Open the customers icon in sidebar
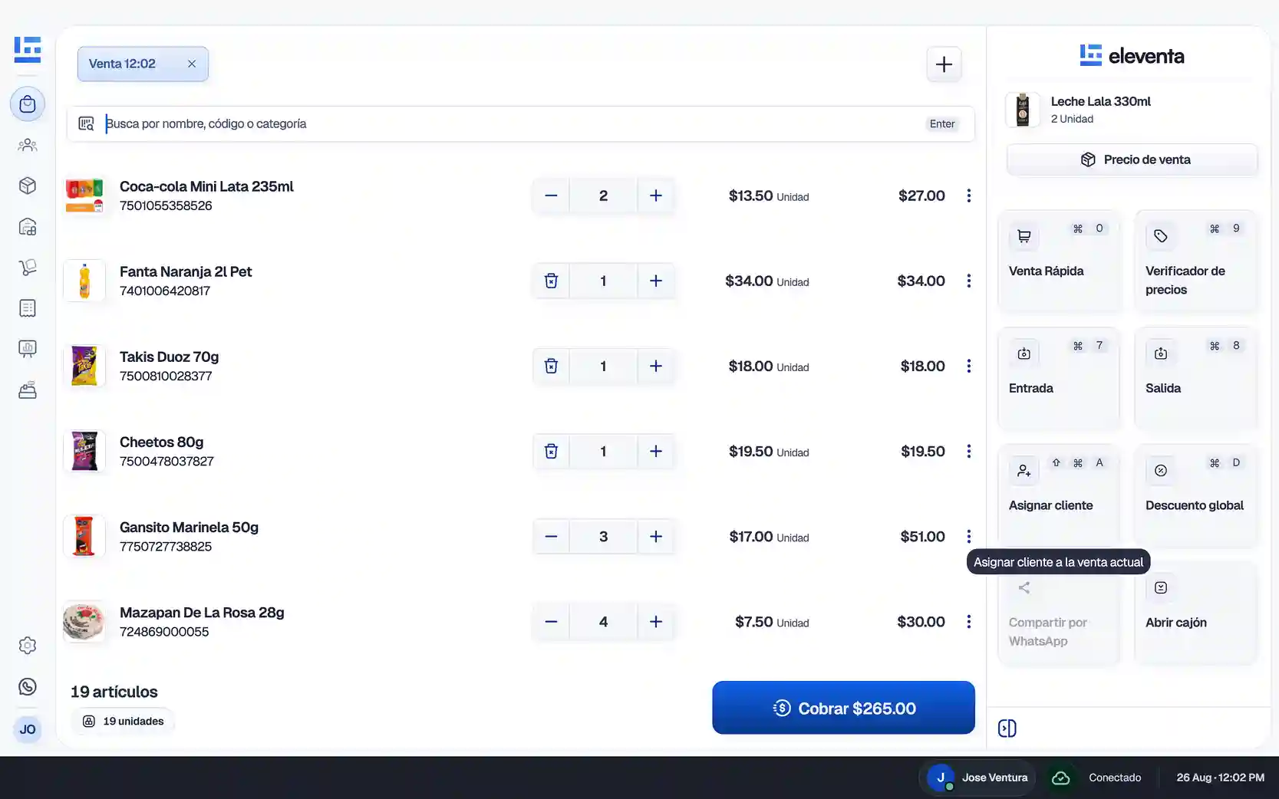Viewport: 1279px width, 799px height. tap(28, 145)
